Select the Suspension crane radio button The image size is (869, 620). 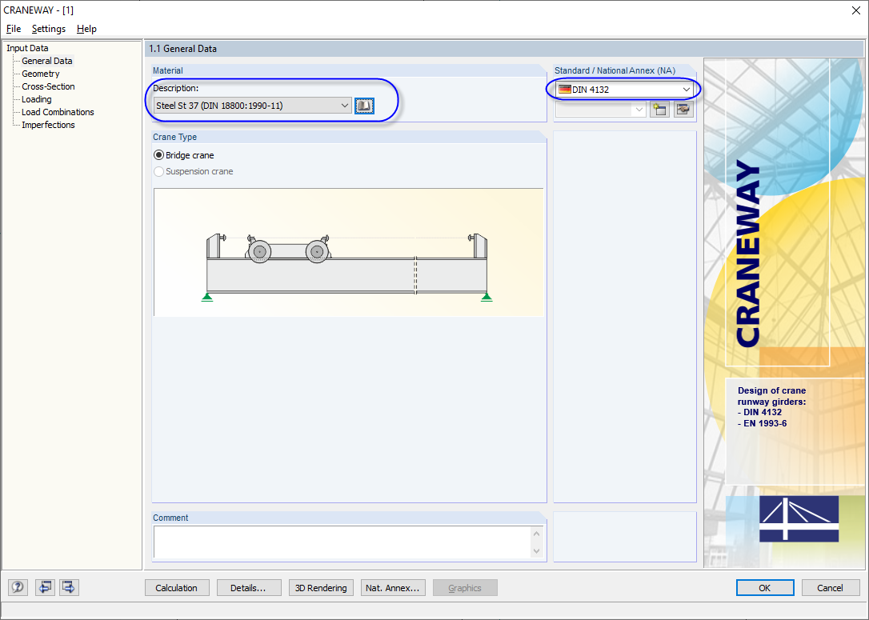158,172
